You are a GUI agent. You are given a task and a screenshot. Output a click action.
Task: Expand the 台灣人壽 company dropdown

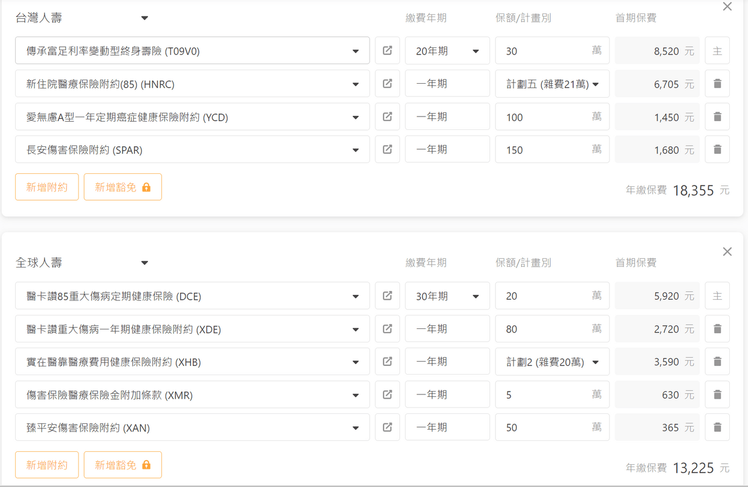tap(144, 18)
